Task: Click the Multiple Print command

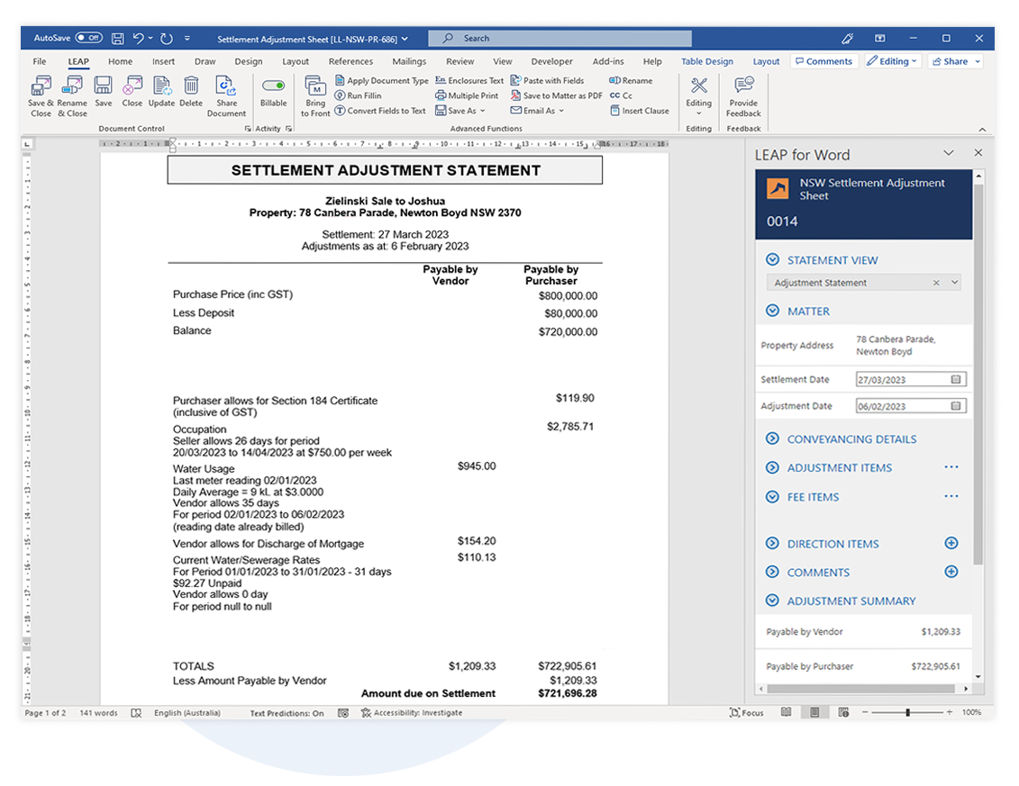Action: 467,95
